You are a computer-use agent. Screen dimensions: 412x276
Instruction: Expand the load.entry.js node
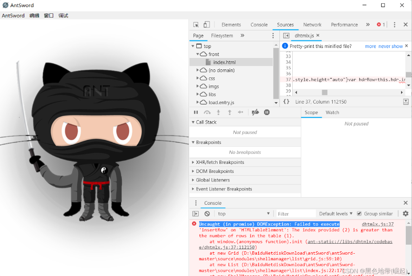(198, 102)
